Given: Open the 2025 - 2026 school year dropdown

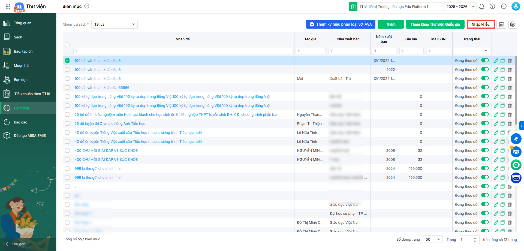Looking at the screenshot, I should click(x=460, y=7).
